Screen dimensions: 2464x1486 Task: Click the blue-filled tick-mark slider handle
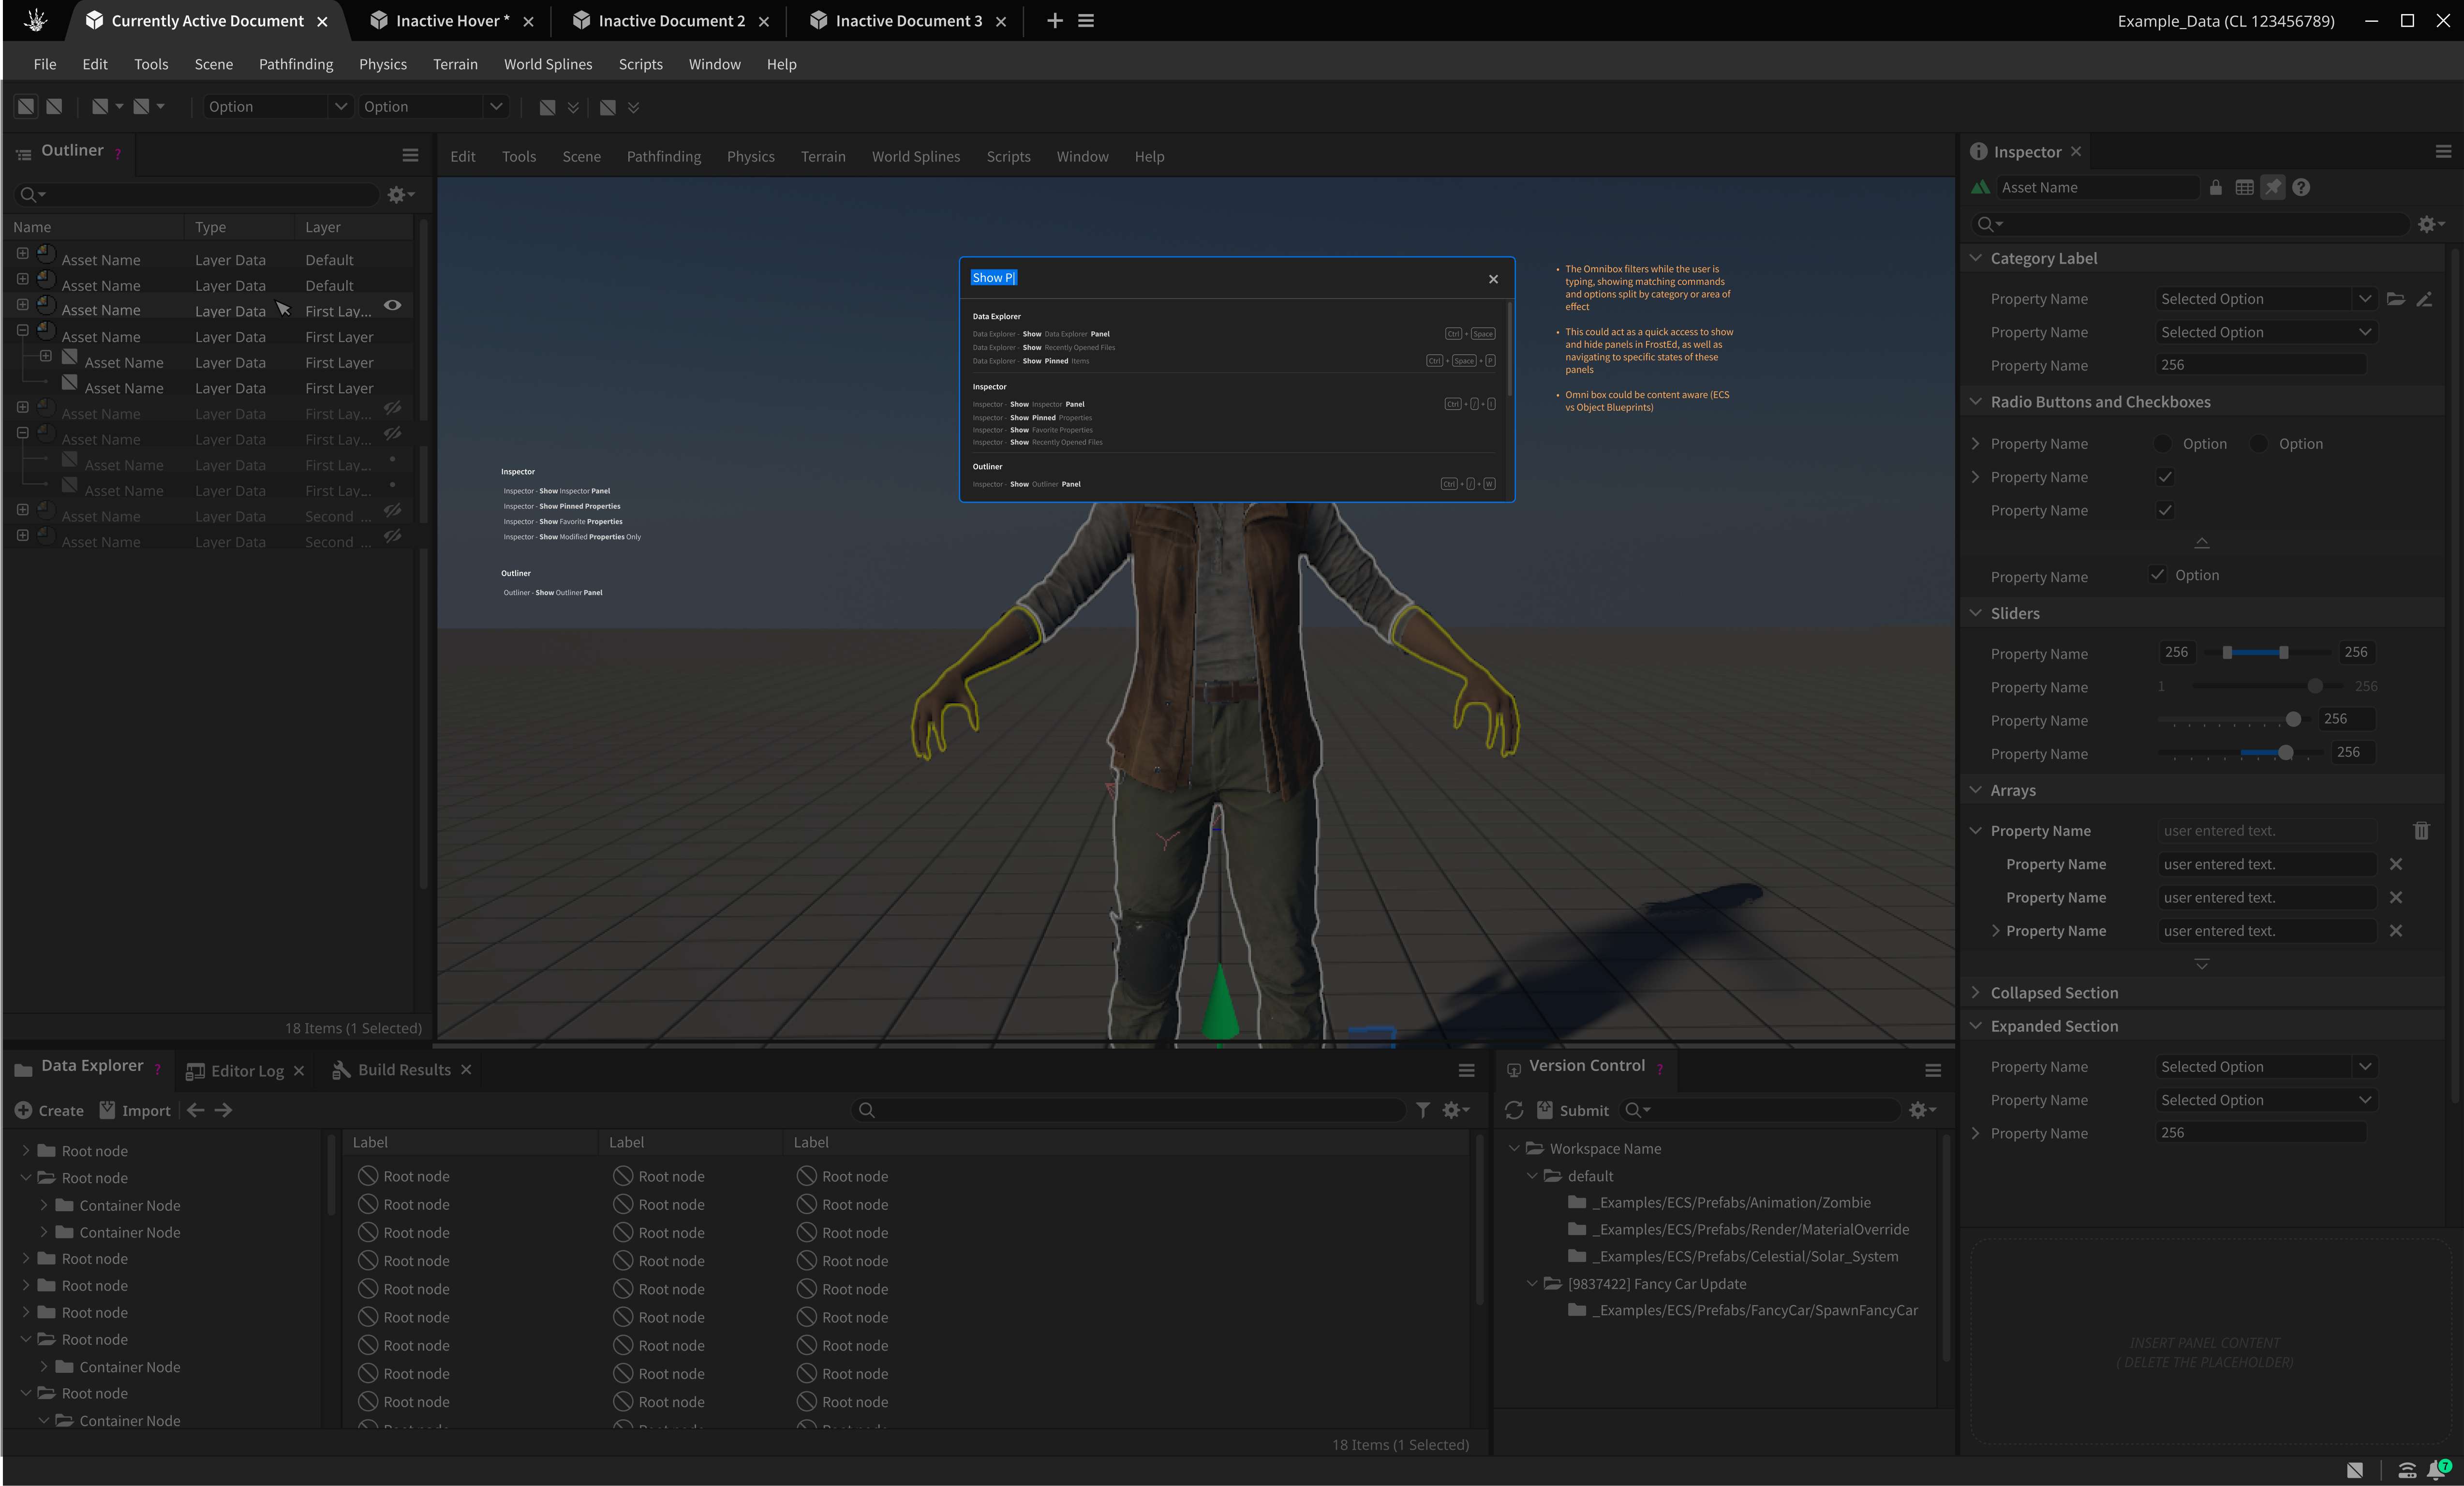[x=2286, y=752]
